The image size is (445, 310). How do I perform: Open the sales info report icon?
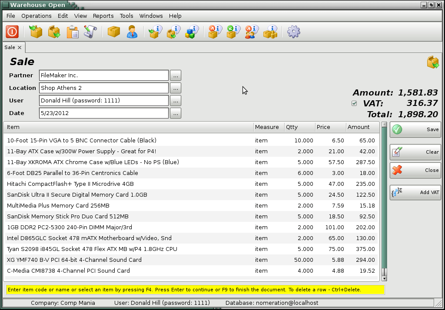click(x=174, y=32)
